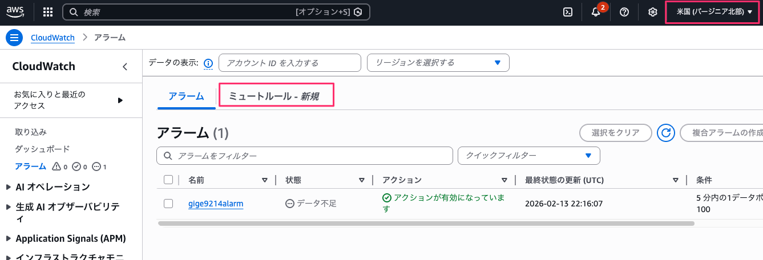Open the settings gear in top bar
The image size is (763, 260).
pos(653,12)
